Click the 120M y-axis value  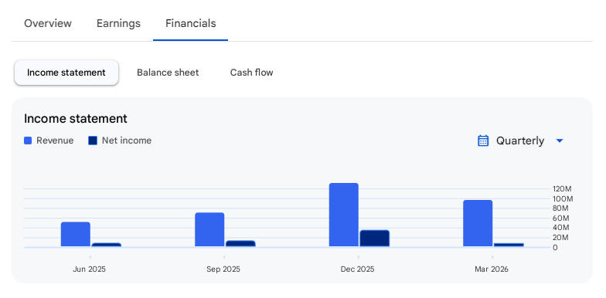pos(562,188)
